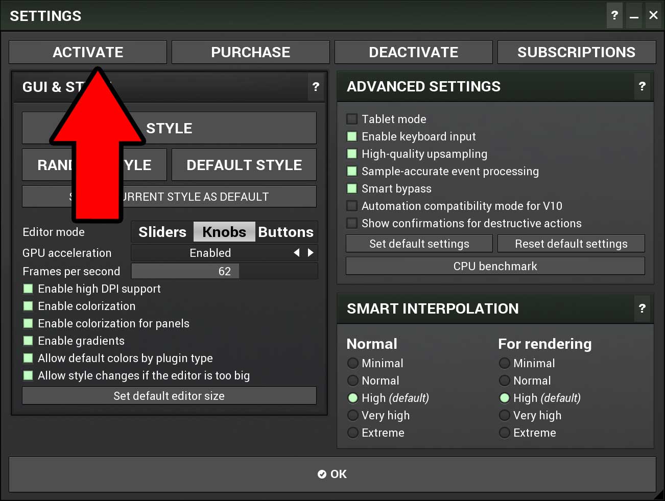This screenshot has height=501, width=665.
Task: Open the Subscriptions section
Action: [x=576, y=52]
